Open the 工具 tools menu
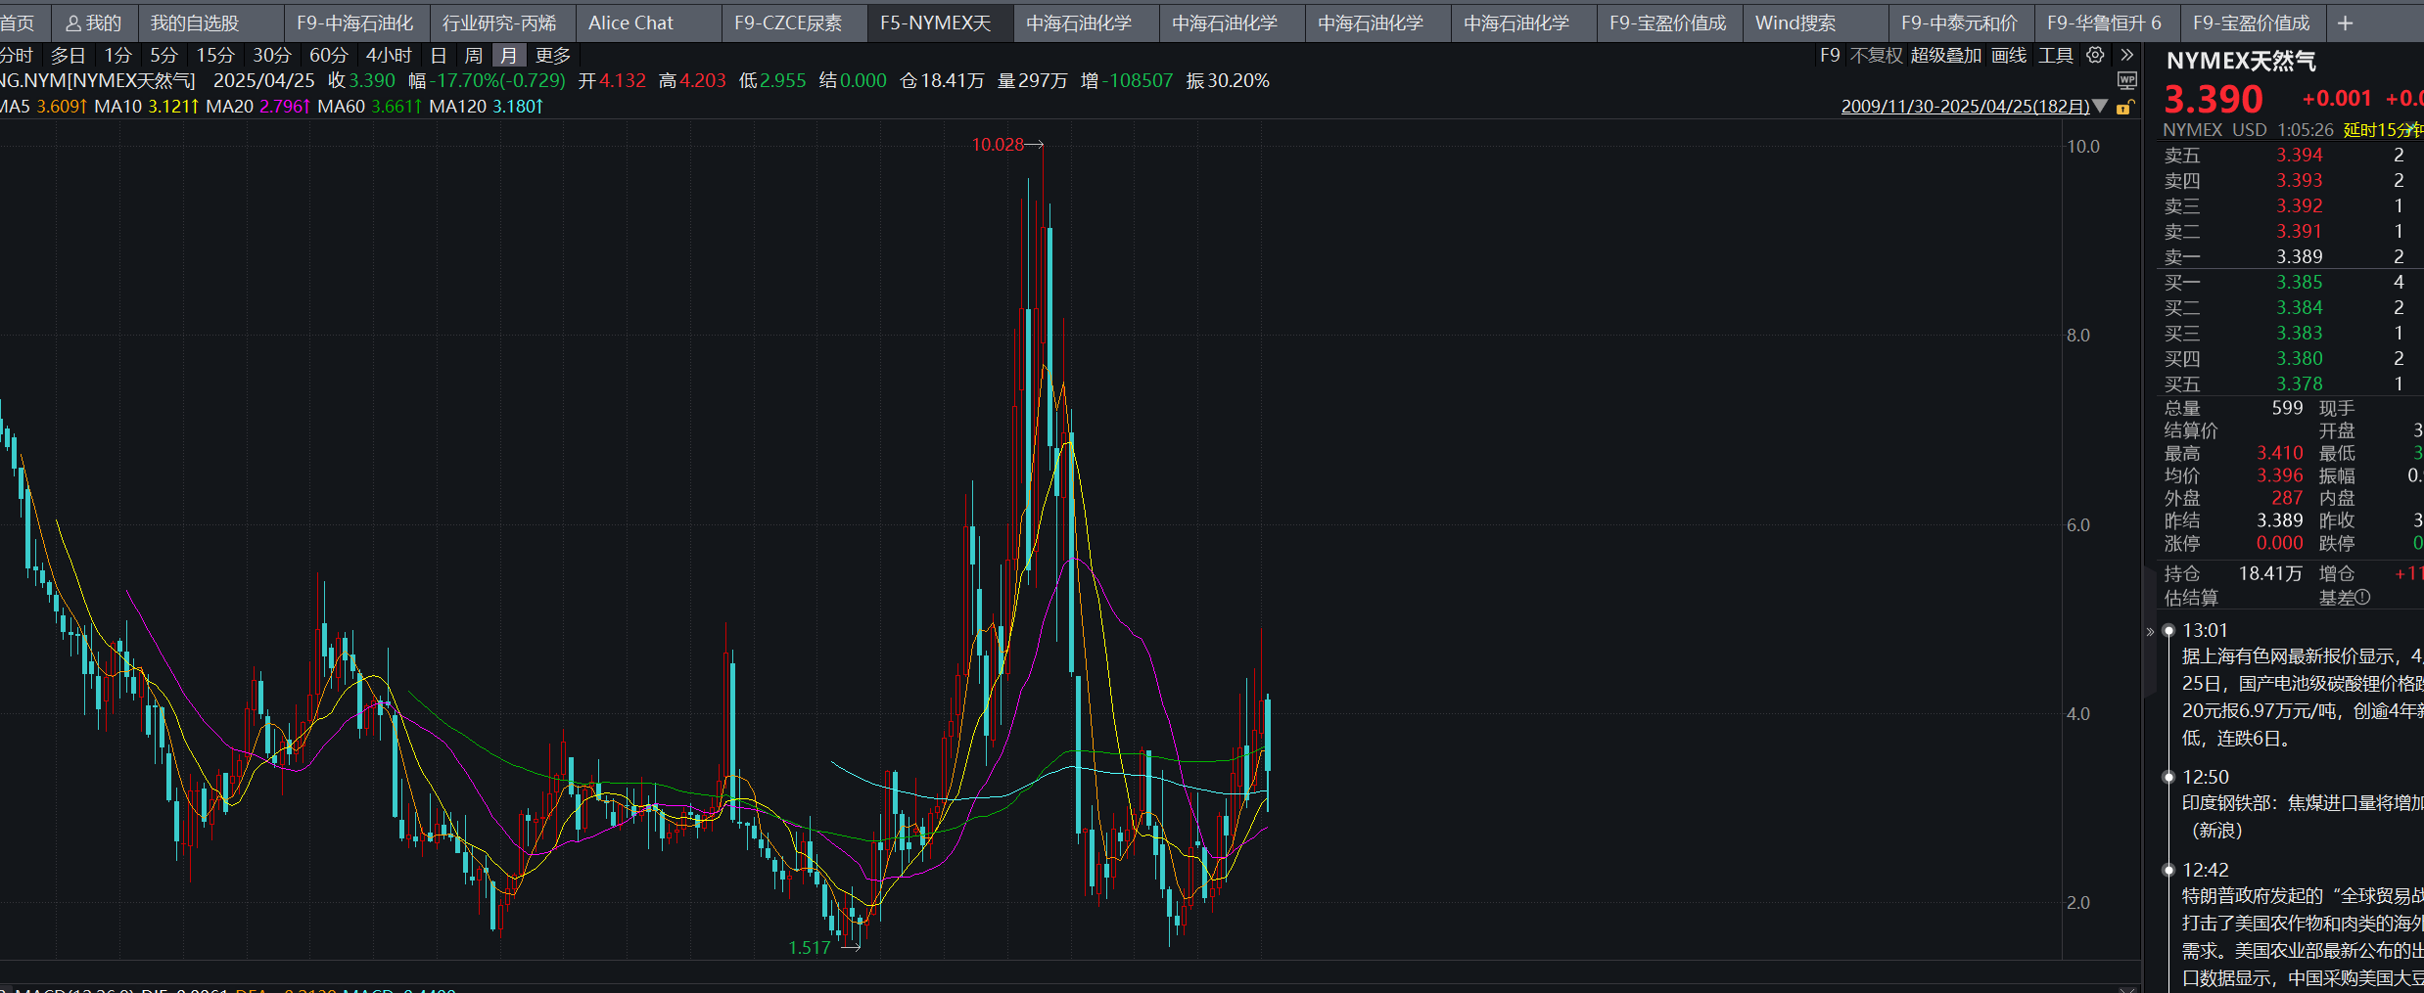 [x=2056, y=56]
